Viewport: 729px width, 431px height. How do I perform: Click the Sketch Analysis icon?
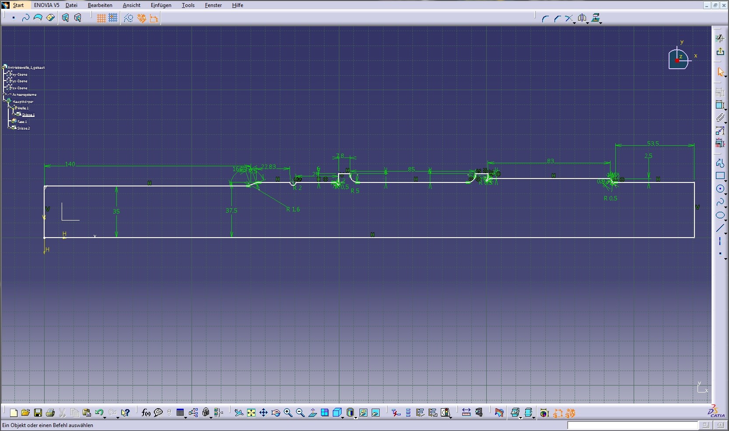pyautogui.click(x=445, y=413)
